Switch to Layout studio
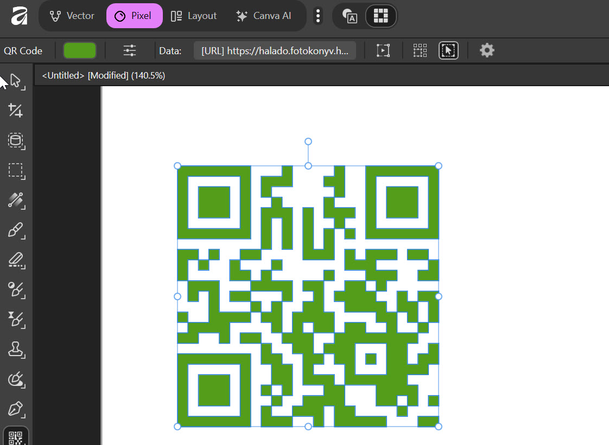The width and height of the screenshot is (609, 445). [194, 16]
